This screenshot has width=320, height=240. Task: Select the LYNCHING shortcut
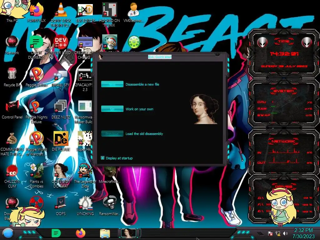(85, 206)
